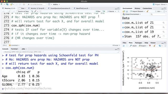Screen dimensions: 168x94
Task: Open recent files dropdown arrow
Action: click(x=13, y=4)
